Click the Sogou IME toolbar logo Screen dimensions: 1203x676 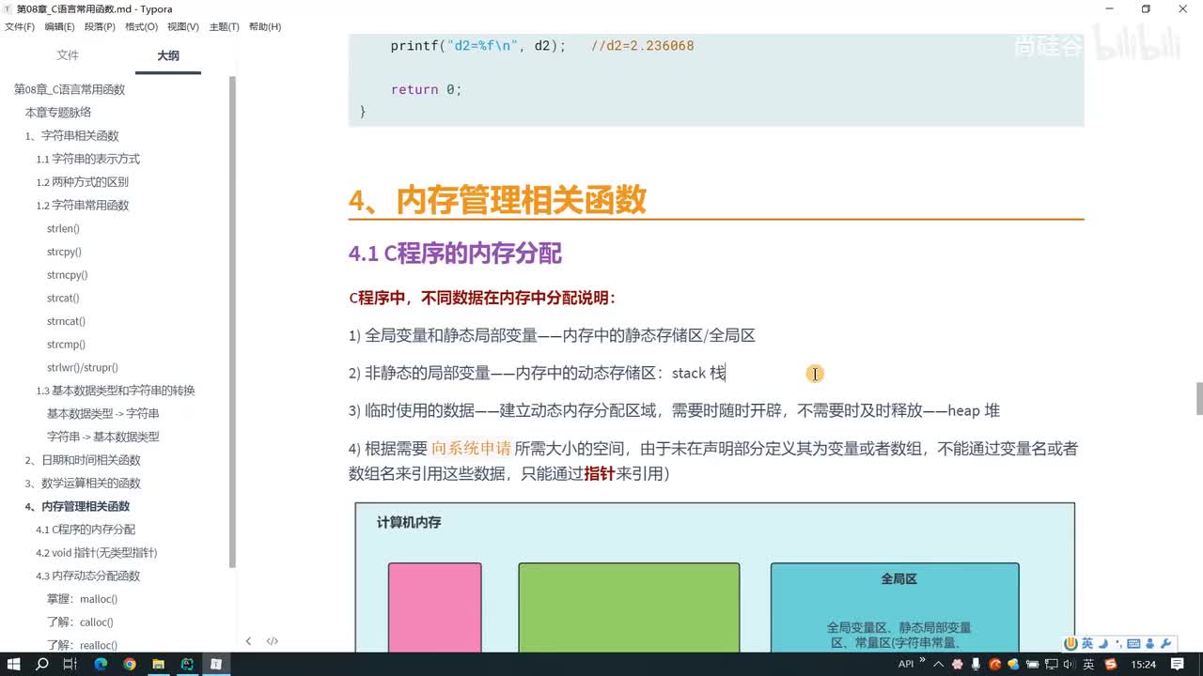point(1071,643)
